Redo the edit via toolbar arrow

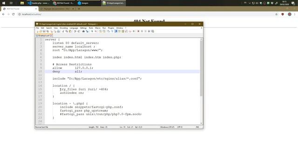pos(79,31)
